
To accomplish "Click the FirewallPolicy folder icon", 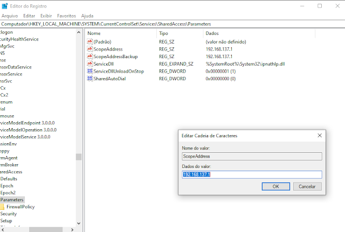I will pyautogui.click(x=2, y=207).
